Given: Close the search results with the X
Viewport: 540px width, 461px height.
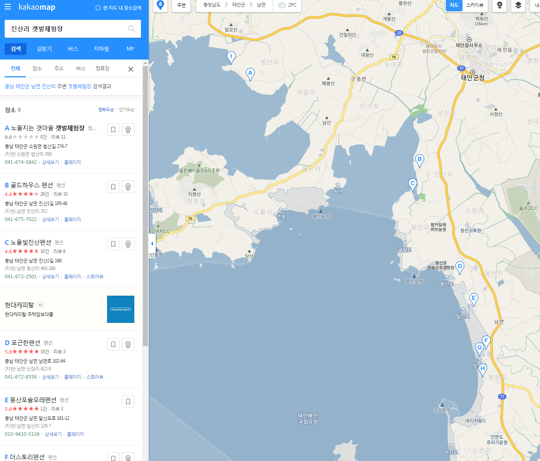Looking at the screenshot, I should click(x=131, y=69).
